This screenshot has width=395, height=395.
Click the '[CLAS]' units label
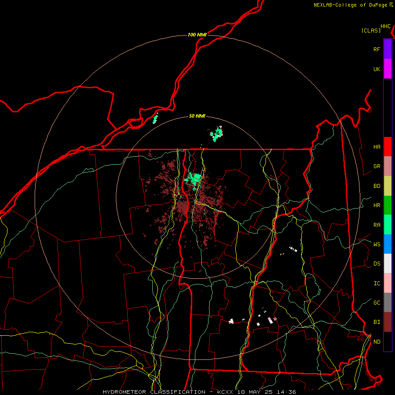(371, 31)
